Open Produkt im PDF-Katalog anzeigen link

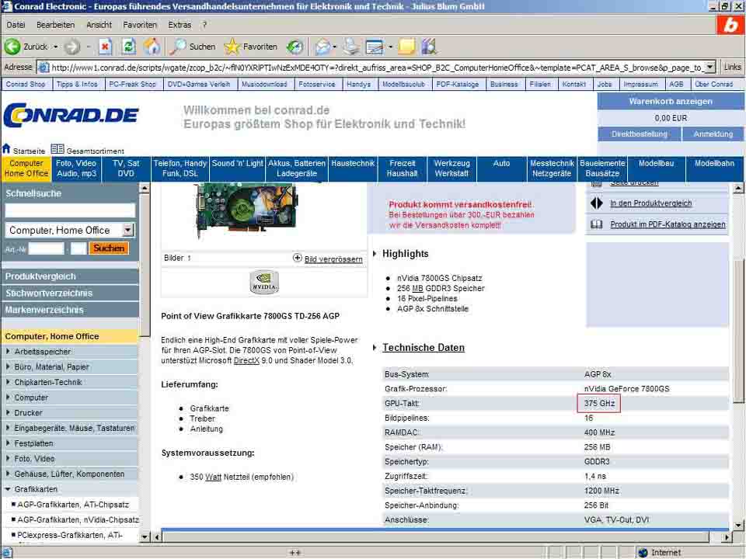[x=668, y=224]
